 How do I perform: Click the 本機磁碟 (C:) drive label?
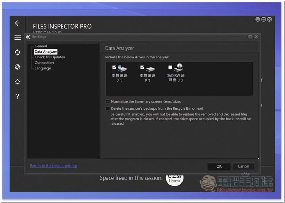pos(119,78)
